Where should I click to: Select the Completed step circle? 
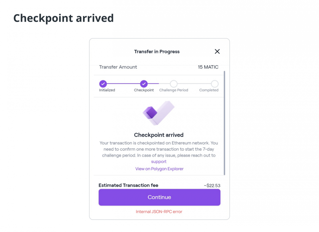[215, 84]
